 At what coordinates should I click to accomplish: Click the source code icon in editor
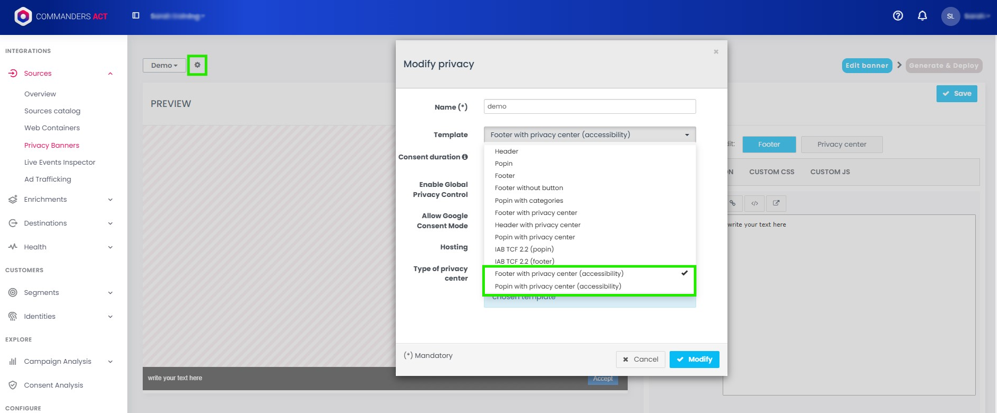[755, 203]
